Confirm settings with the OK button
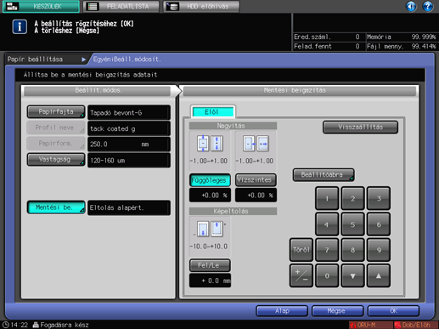Viewport: 439px width, 329px height. pyautogui.click(x=393, y=311)
